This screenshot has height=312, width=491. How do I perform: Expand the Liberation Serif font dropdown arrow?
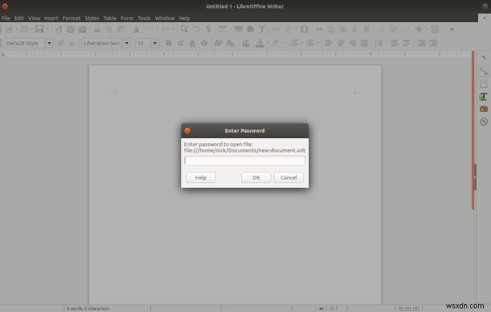point(126,43)
